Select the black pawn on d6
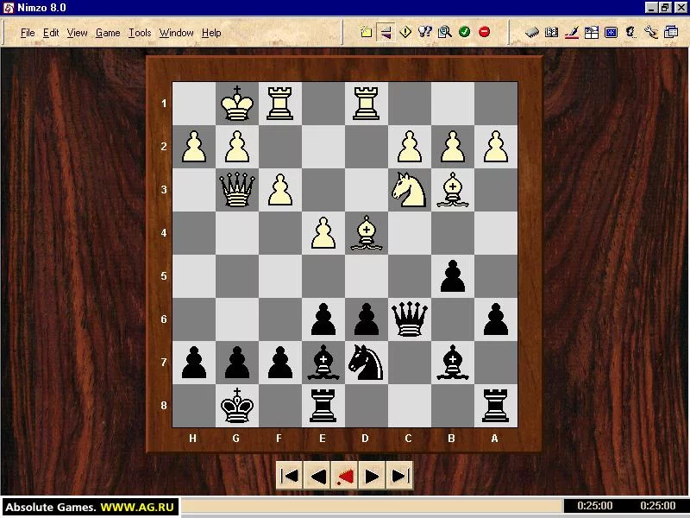The width and height of the screenshot is (690, 518). coord(366,319)
